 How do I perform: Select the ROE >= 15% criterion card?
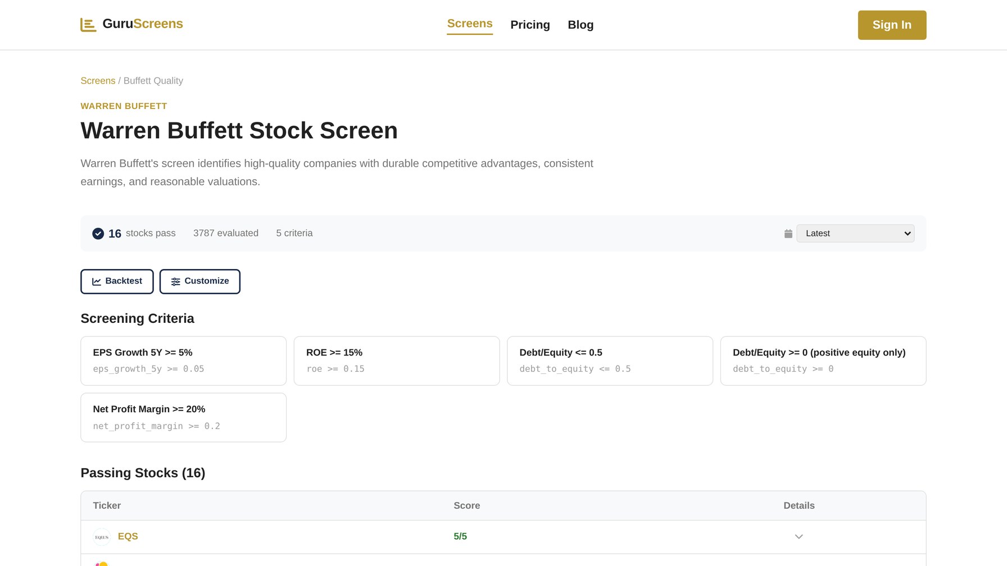click(397, 361)
